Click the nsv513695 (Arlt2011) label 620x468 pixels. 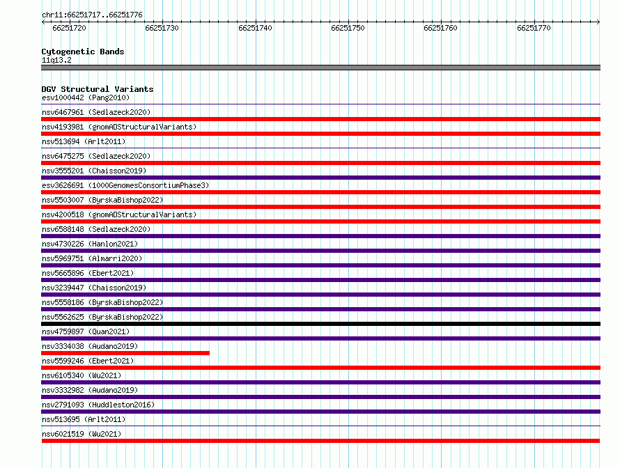coord(84,419)
